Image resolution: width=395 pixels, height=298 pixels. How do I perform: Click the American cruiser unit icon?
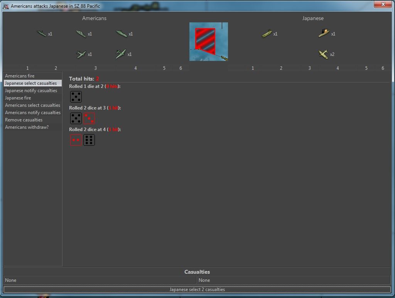pos(81,34)
